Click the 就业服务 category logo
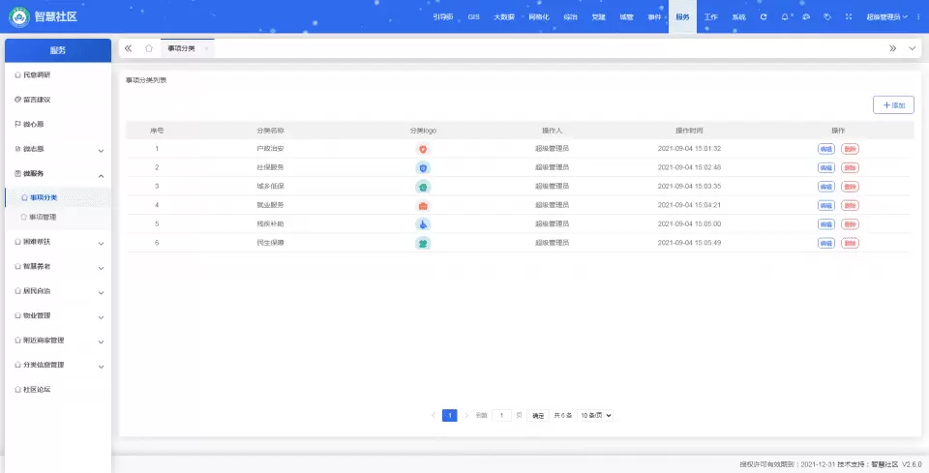Viewport: 929px width, 473px height. 423,205
